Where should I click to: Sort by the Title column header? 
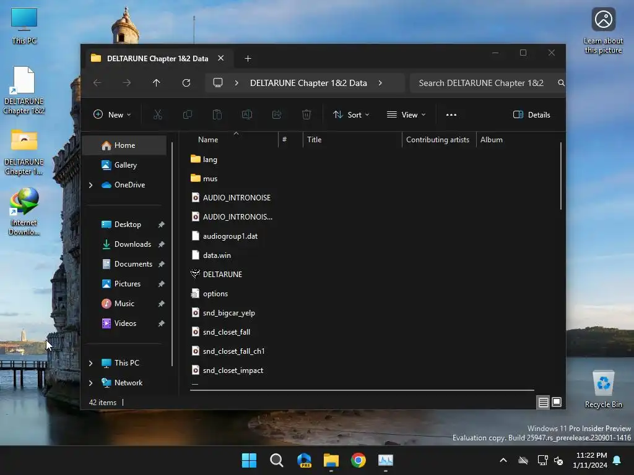352,140
